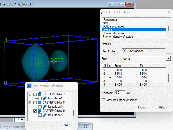Click the CASTEP Orbital 7 cube icon
The height and width of the screenshot is (130, 173).
[40, 94]
